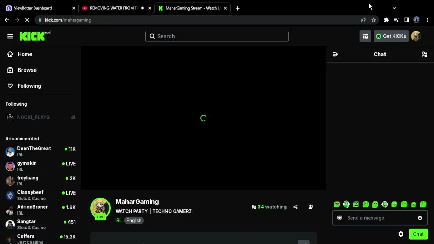This screenshot has height=244, width=434.
Task: Click the English language tag
Action: click(134, 220)
